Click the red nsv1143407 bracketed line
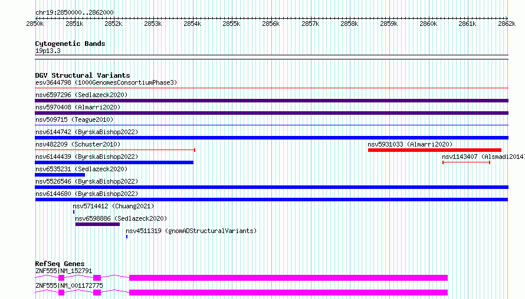The width and height of the screenshot is (525, 299). pyautogui.click(x=467, y=162)
